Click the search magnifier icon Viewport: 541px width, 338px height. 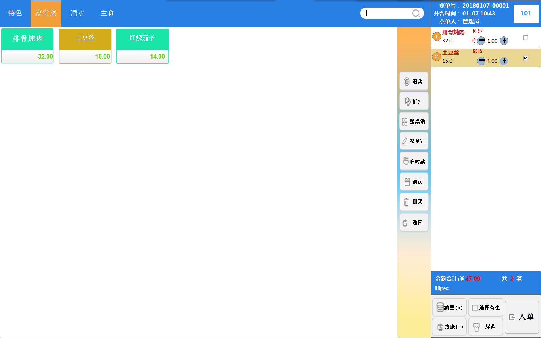pos(416,14)
